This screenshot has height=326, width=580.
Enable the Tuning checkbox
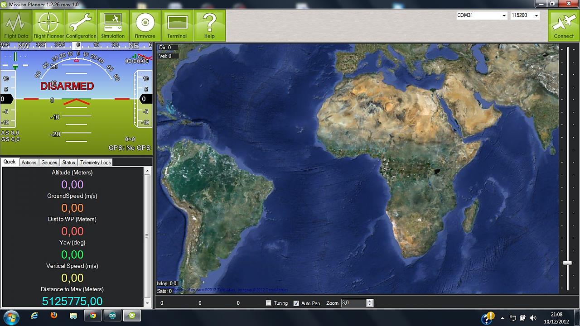[x=269, y=303]
